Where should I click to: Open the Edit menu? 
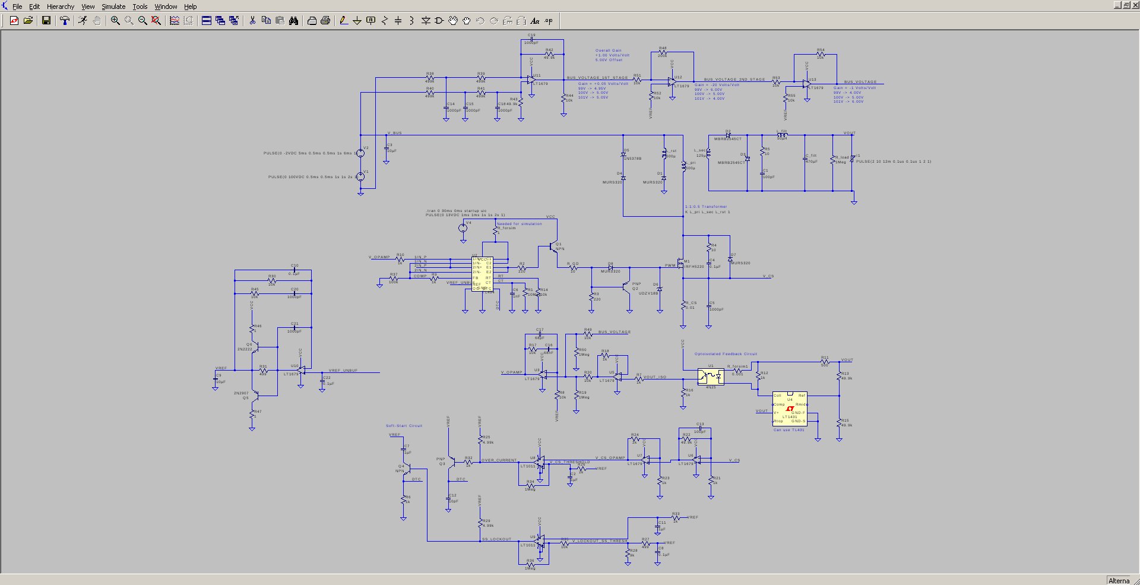pos(34,7)
